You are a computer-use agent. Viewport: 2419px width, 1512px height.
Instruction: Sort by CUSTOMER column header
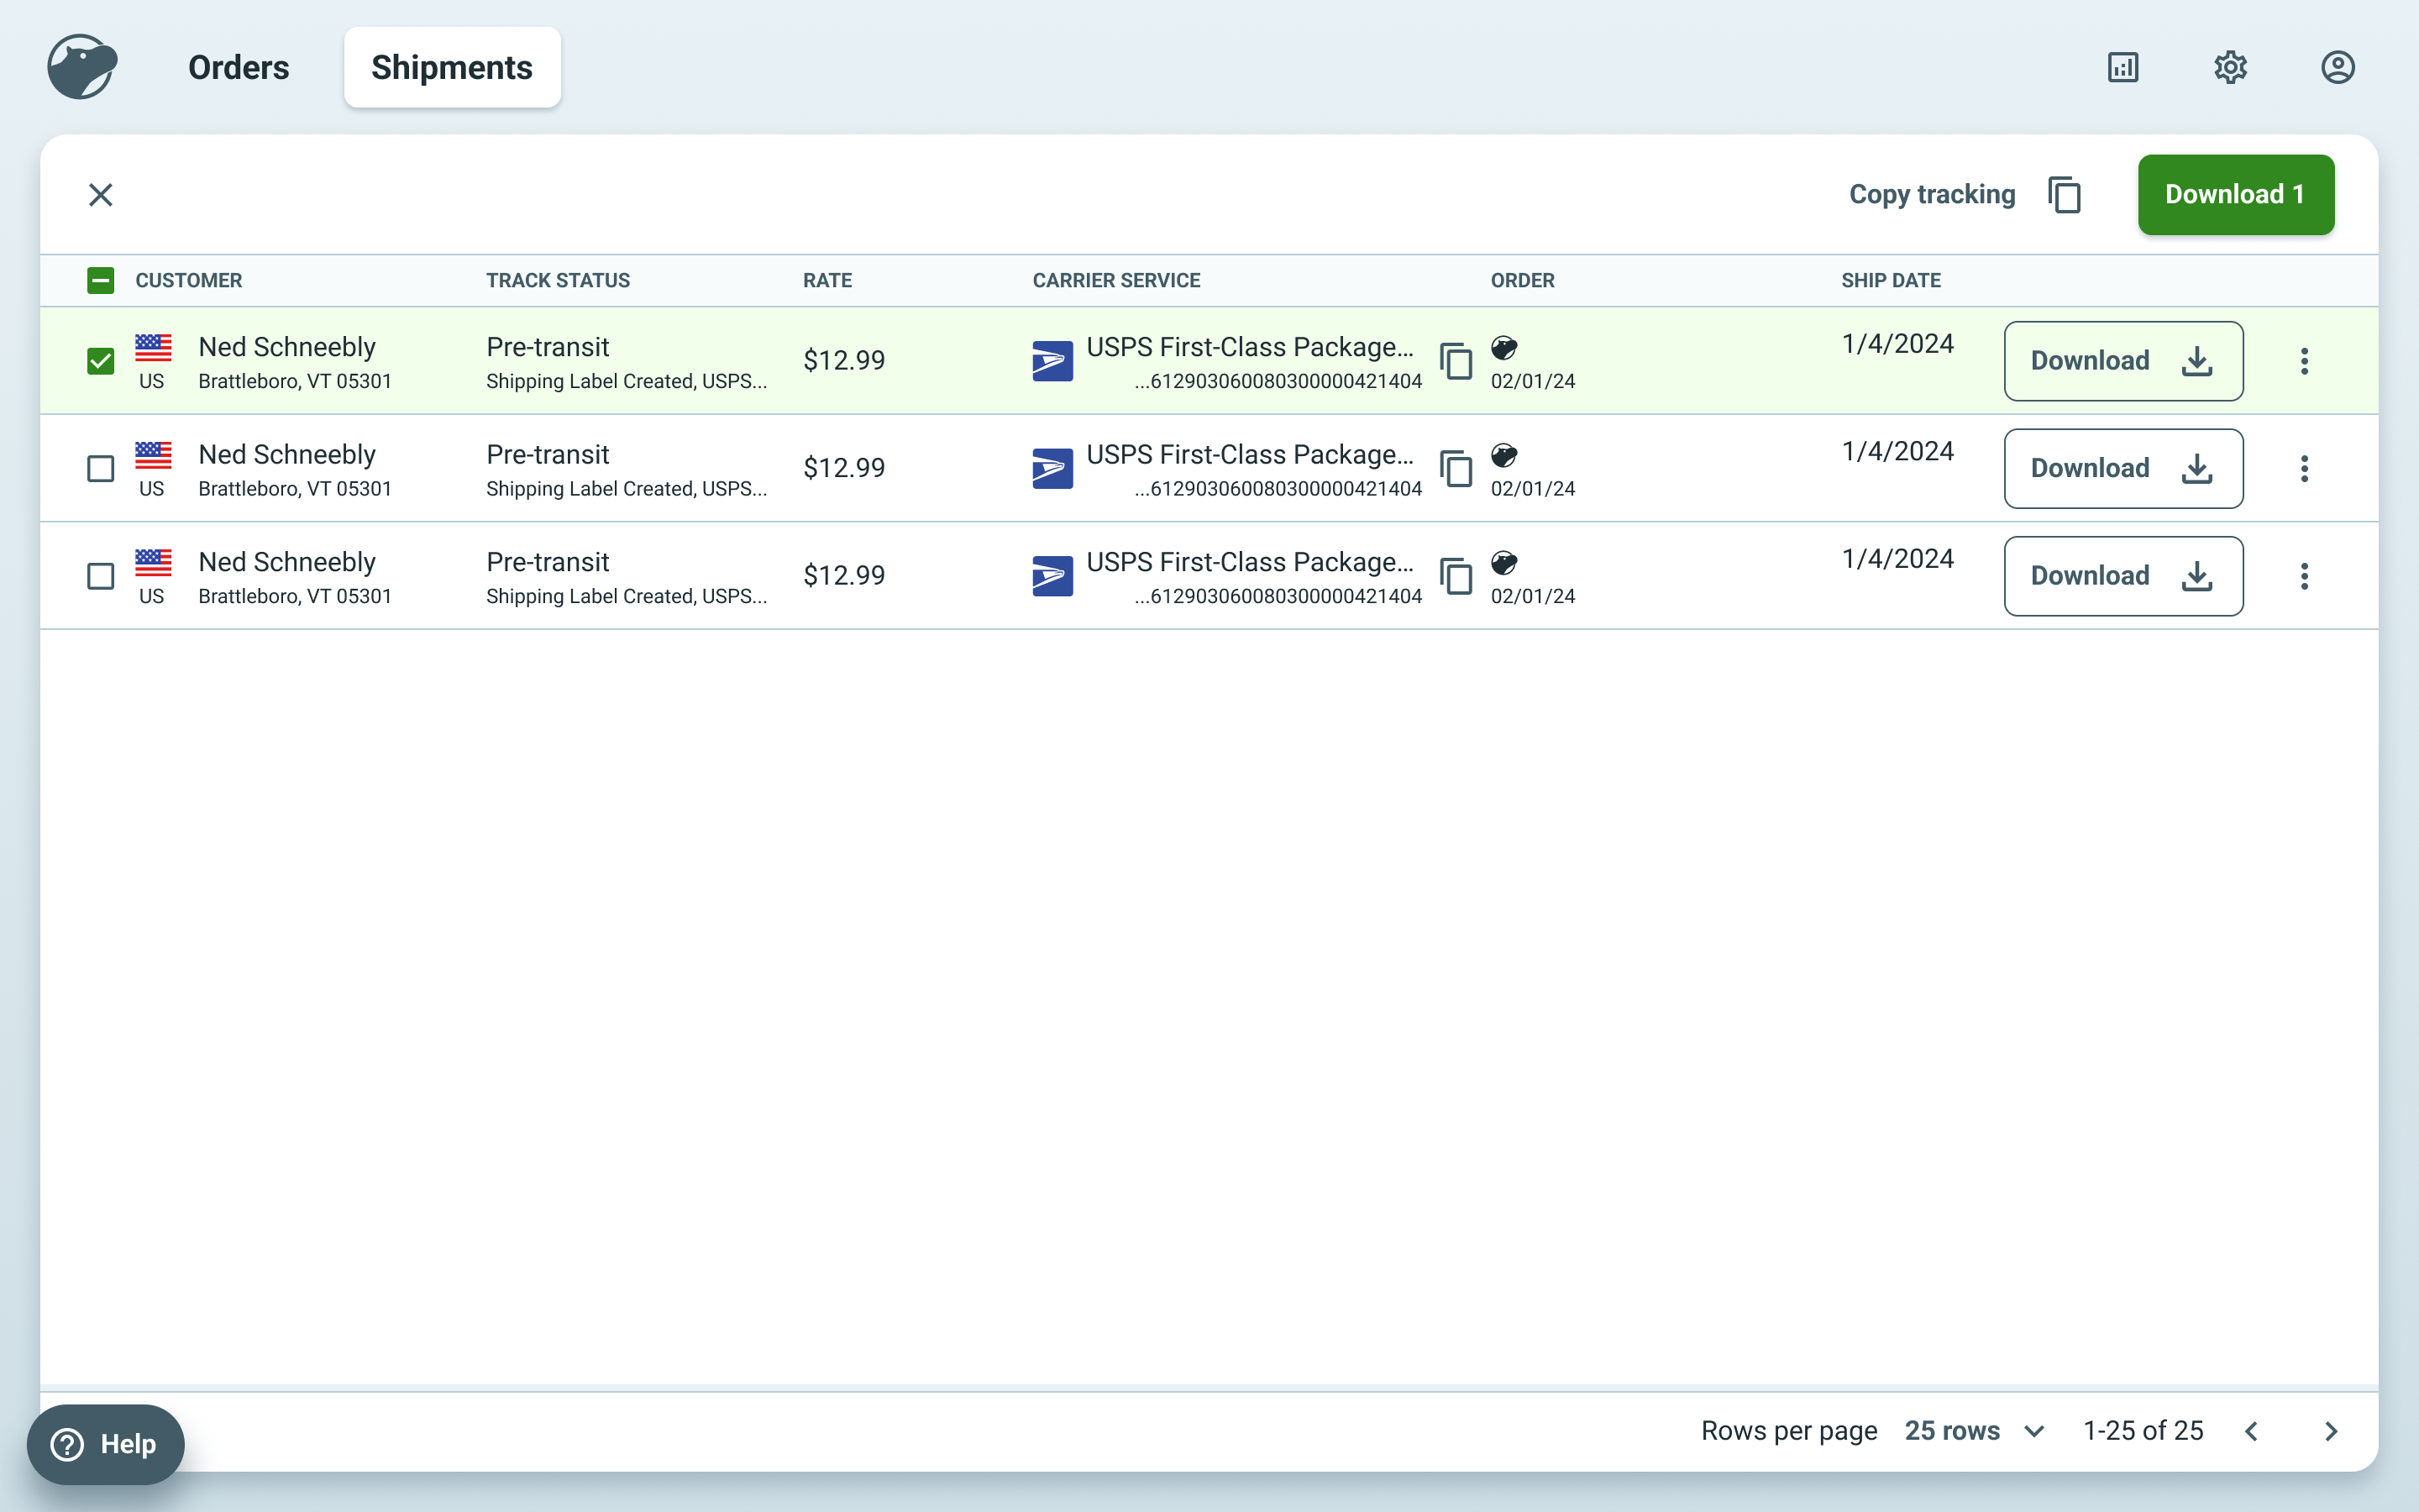click(x=189, y=280)
